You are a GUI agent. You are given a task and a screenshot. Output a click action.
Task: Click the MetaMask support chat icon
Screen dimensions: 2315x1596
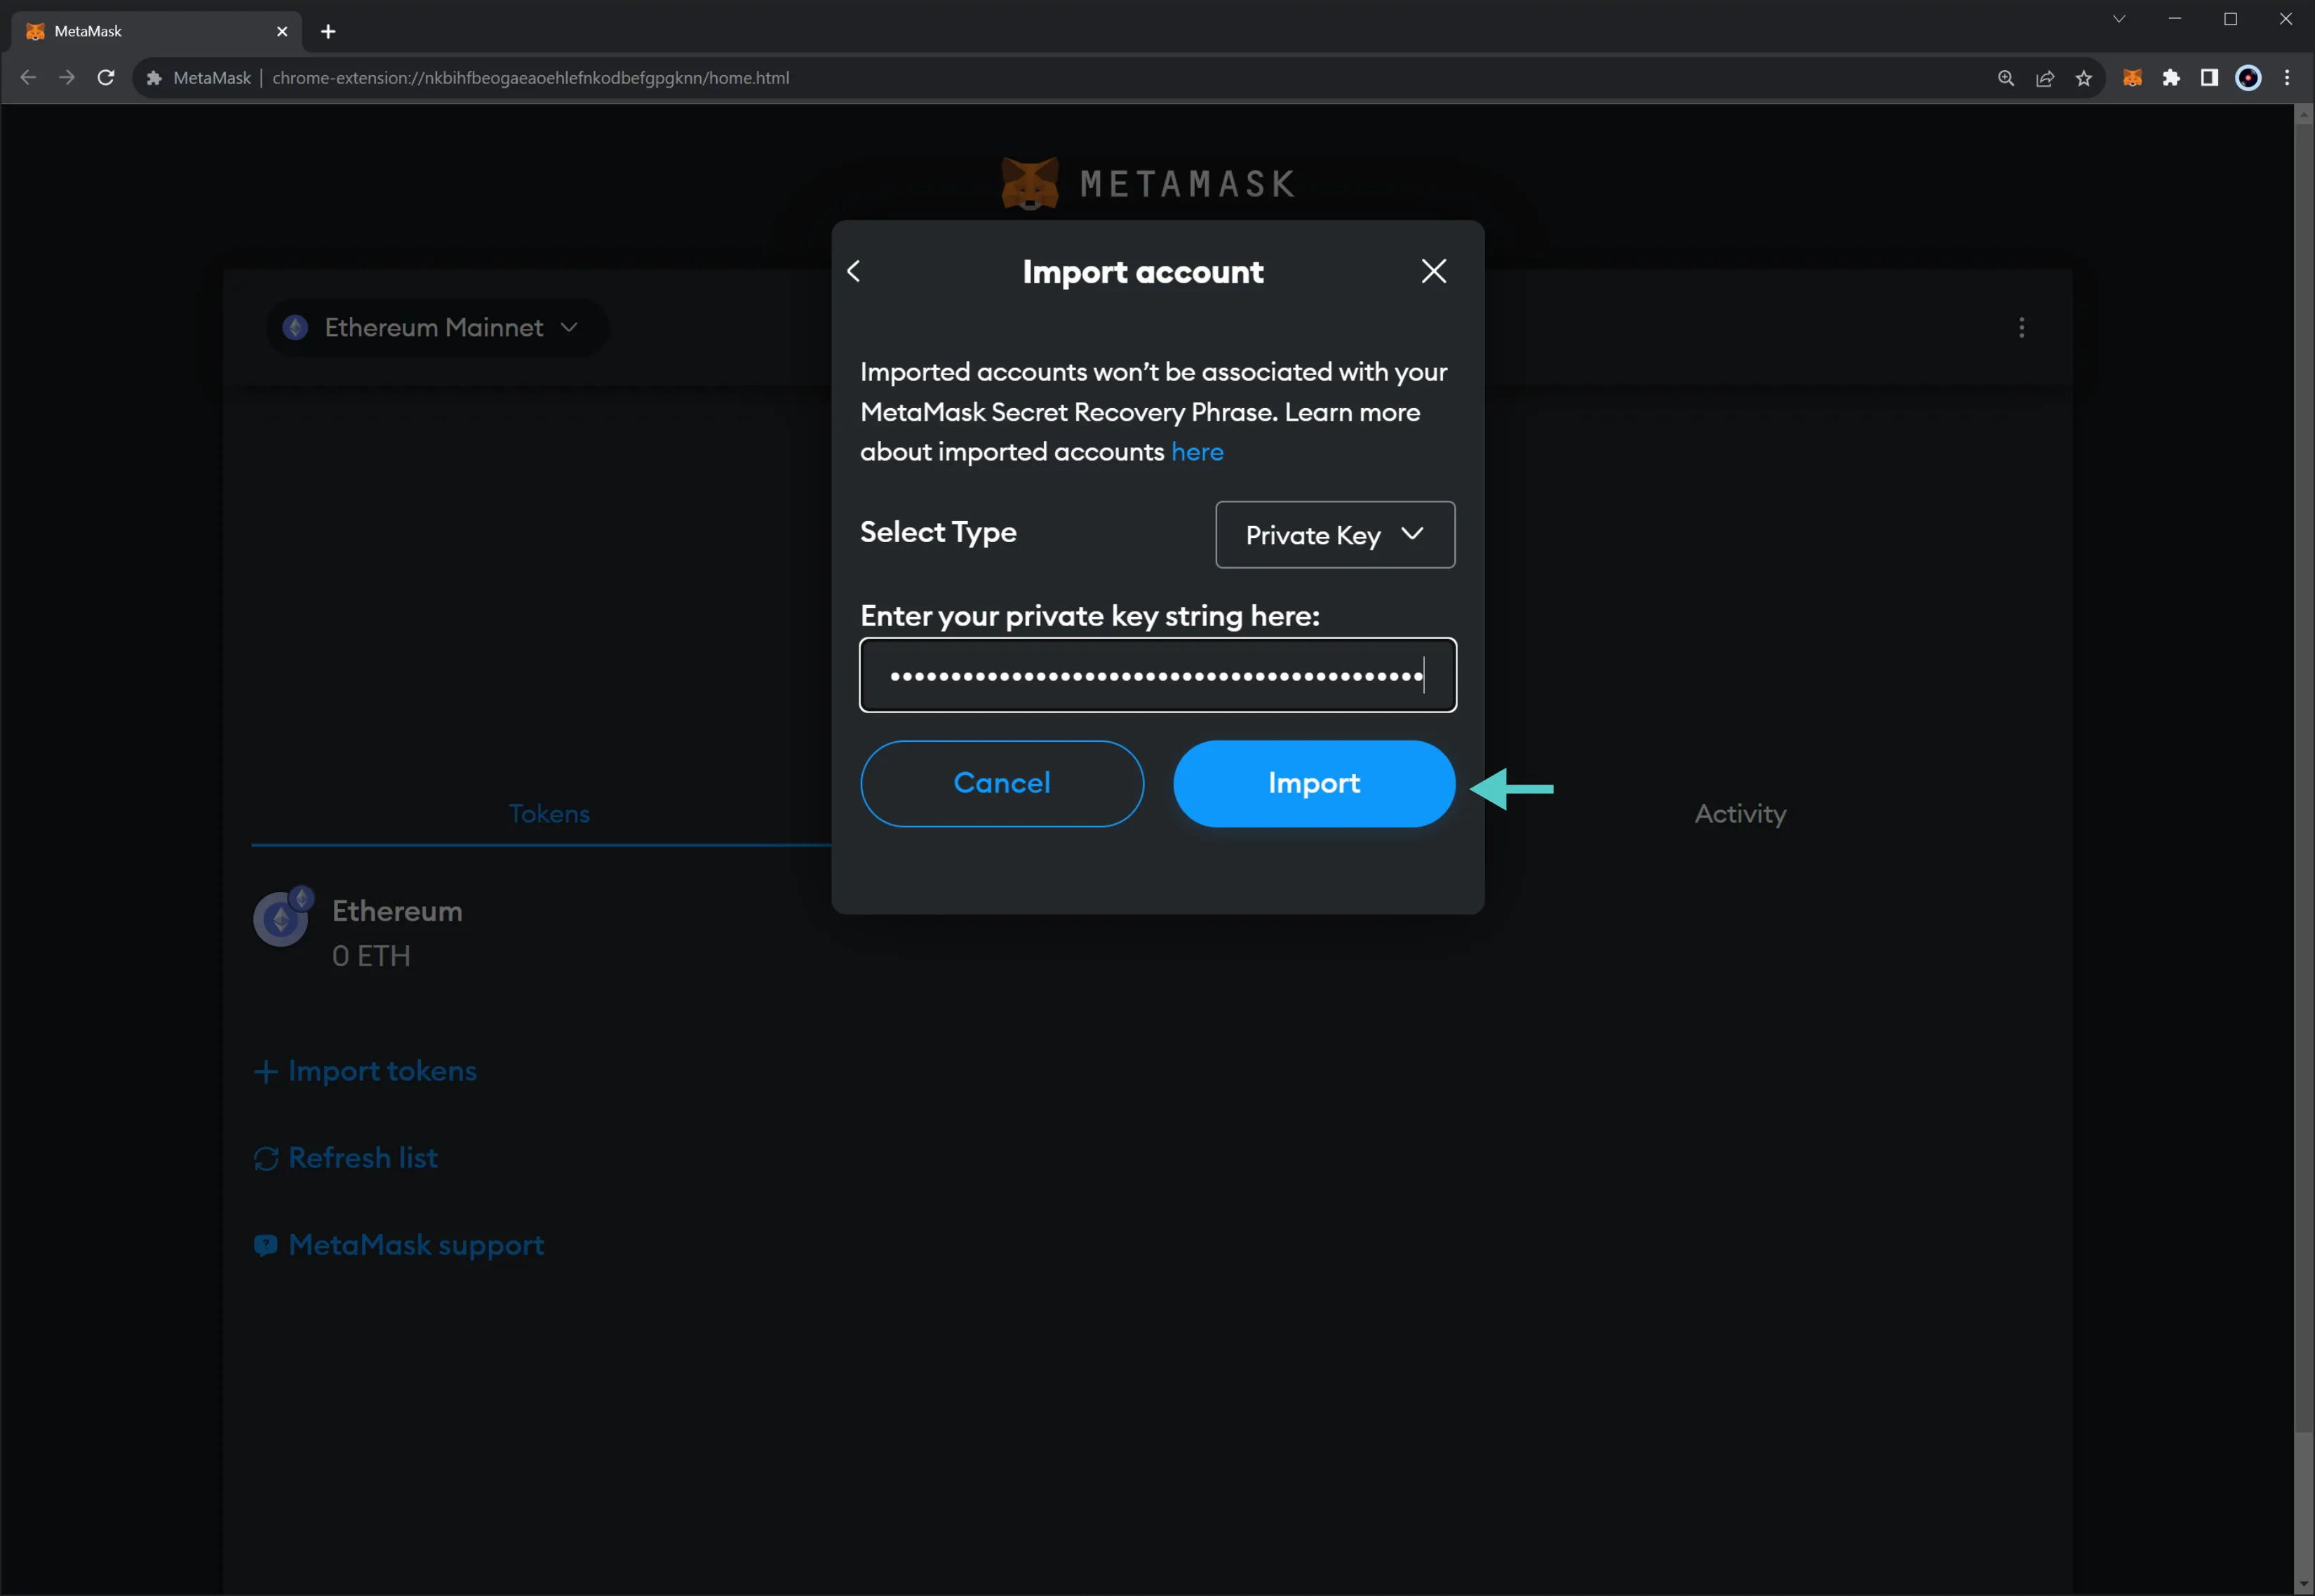pyautogui.click(x=265, y=1245)
